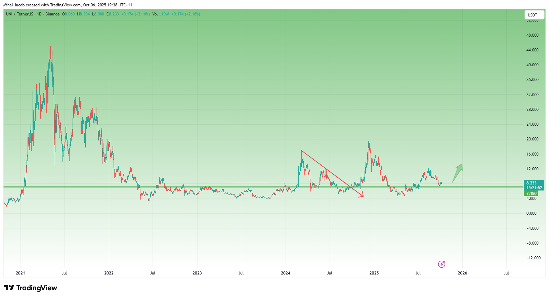Viewport: 549px width, 298px height.
Task: Click the TradingView logo in the footer
Action: 31,288
